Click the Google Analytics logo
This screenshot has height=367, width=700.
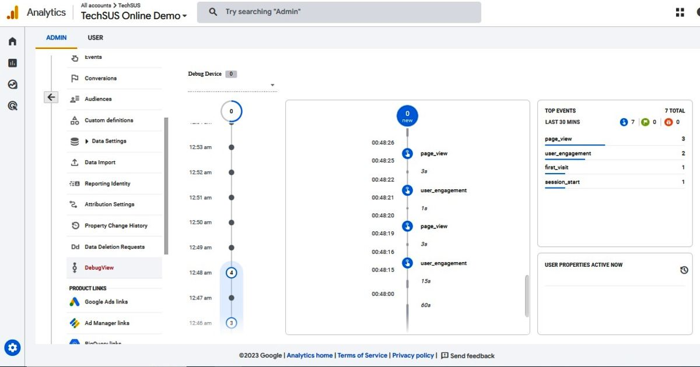13,12
